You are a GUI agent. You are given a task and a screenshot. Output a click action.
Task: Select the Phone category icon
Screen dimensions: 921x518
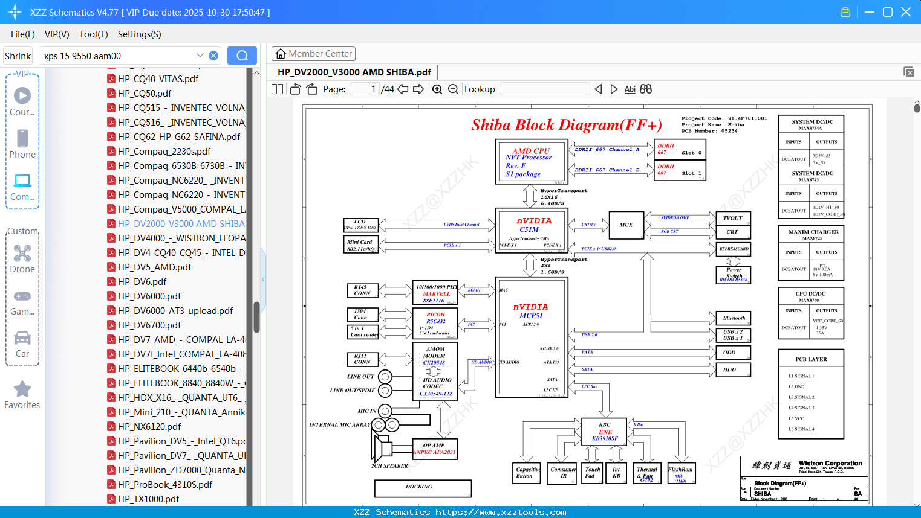(x=22, y=144)
